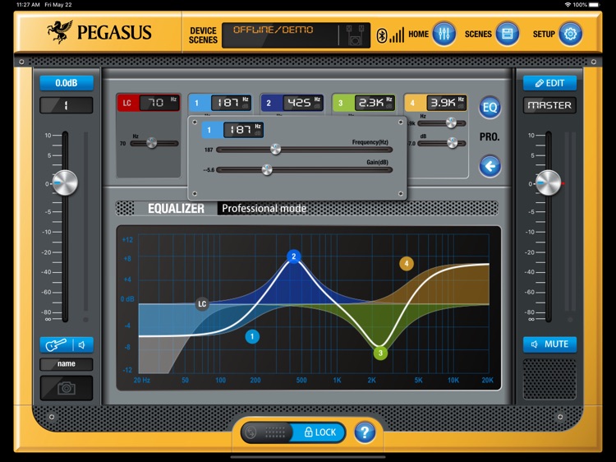Click the 11:27 AM clock

(28, 5)
